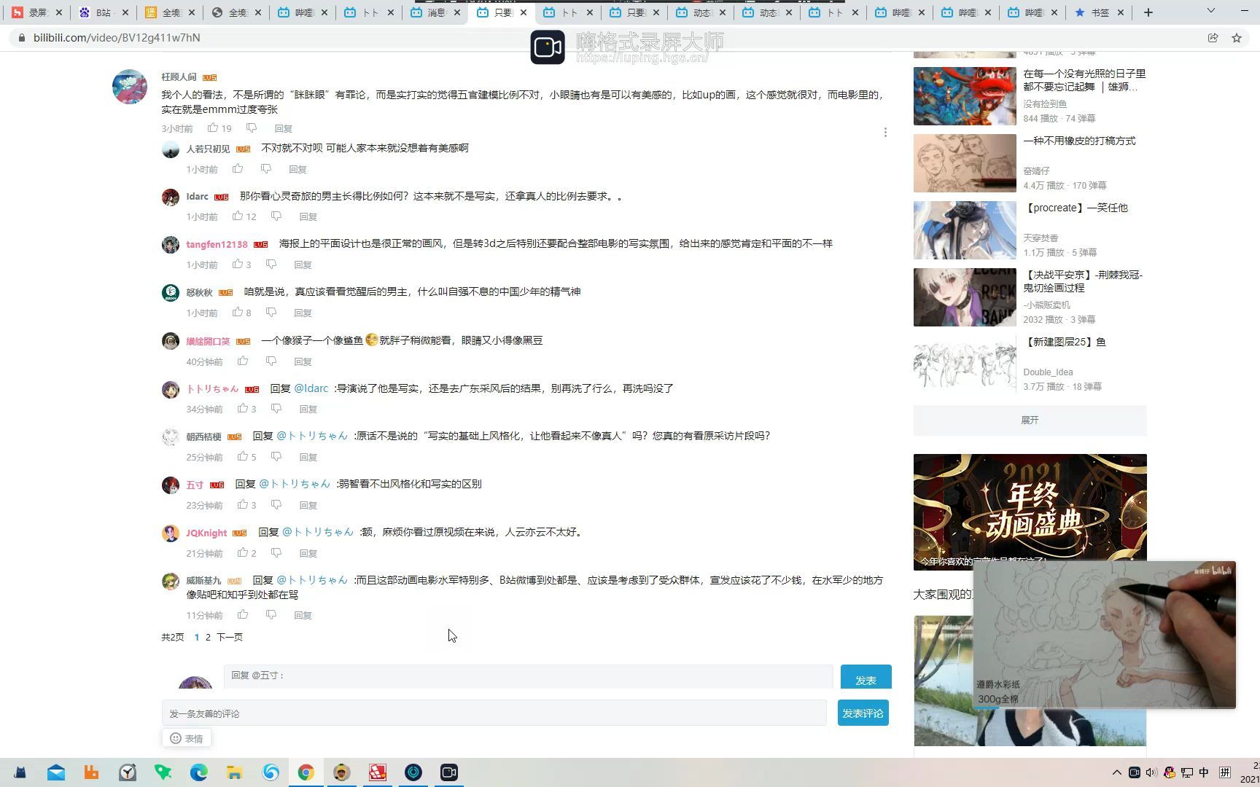Viewport: 1260px width, 787px height.
Task: Open the emoji 表情 picker
Action: pos(187,738)
